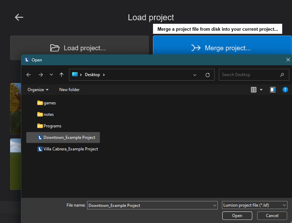
Task: Select Villa Cabrera_Example Project file
Action: click(70, 149)
